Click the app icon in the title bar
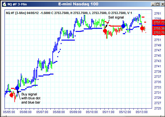165x117 pixels. 5,4
